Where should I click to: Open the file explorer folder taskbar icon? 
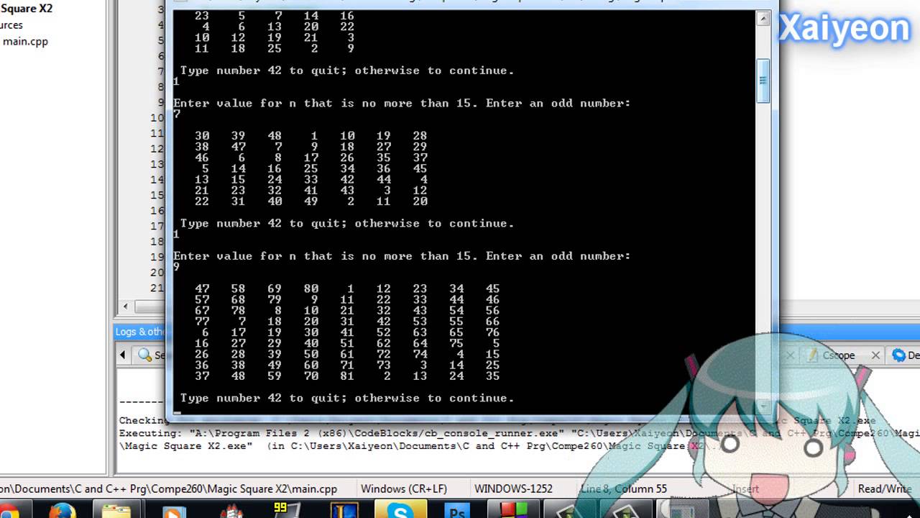pyautogui.click(x=116, y=511)
